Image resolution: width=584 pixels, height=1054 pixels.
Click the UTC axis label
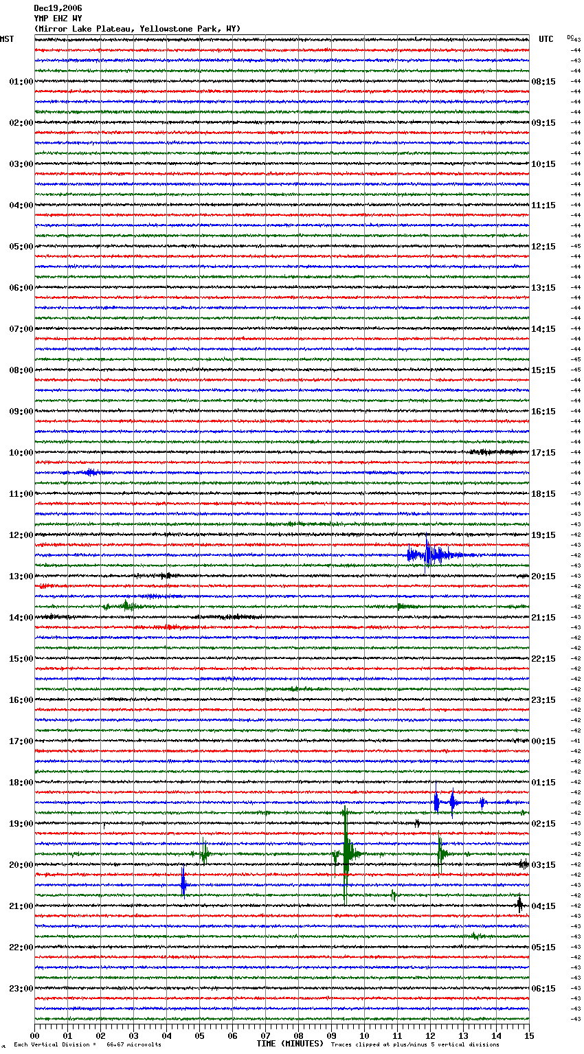coord(546,39)
